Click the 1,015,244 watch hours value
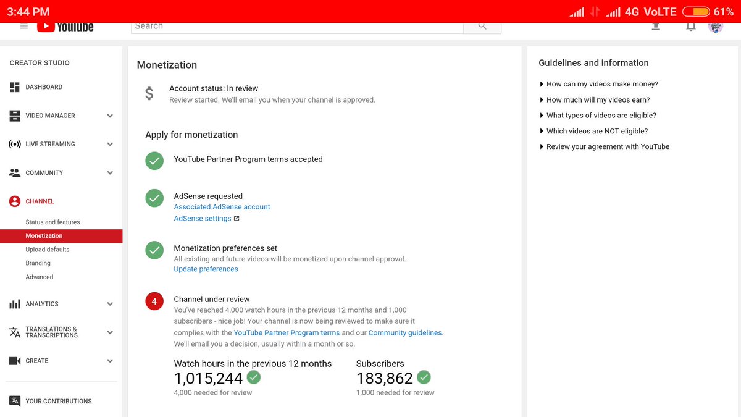 (209, 379)
